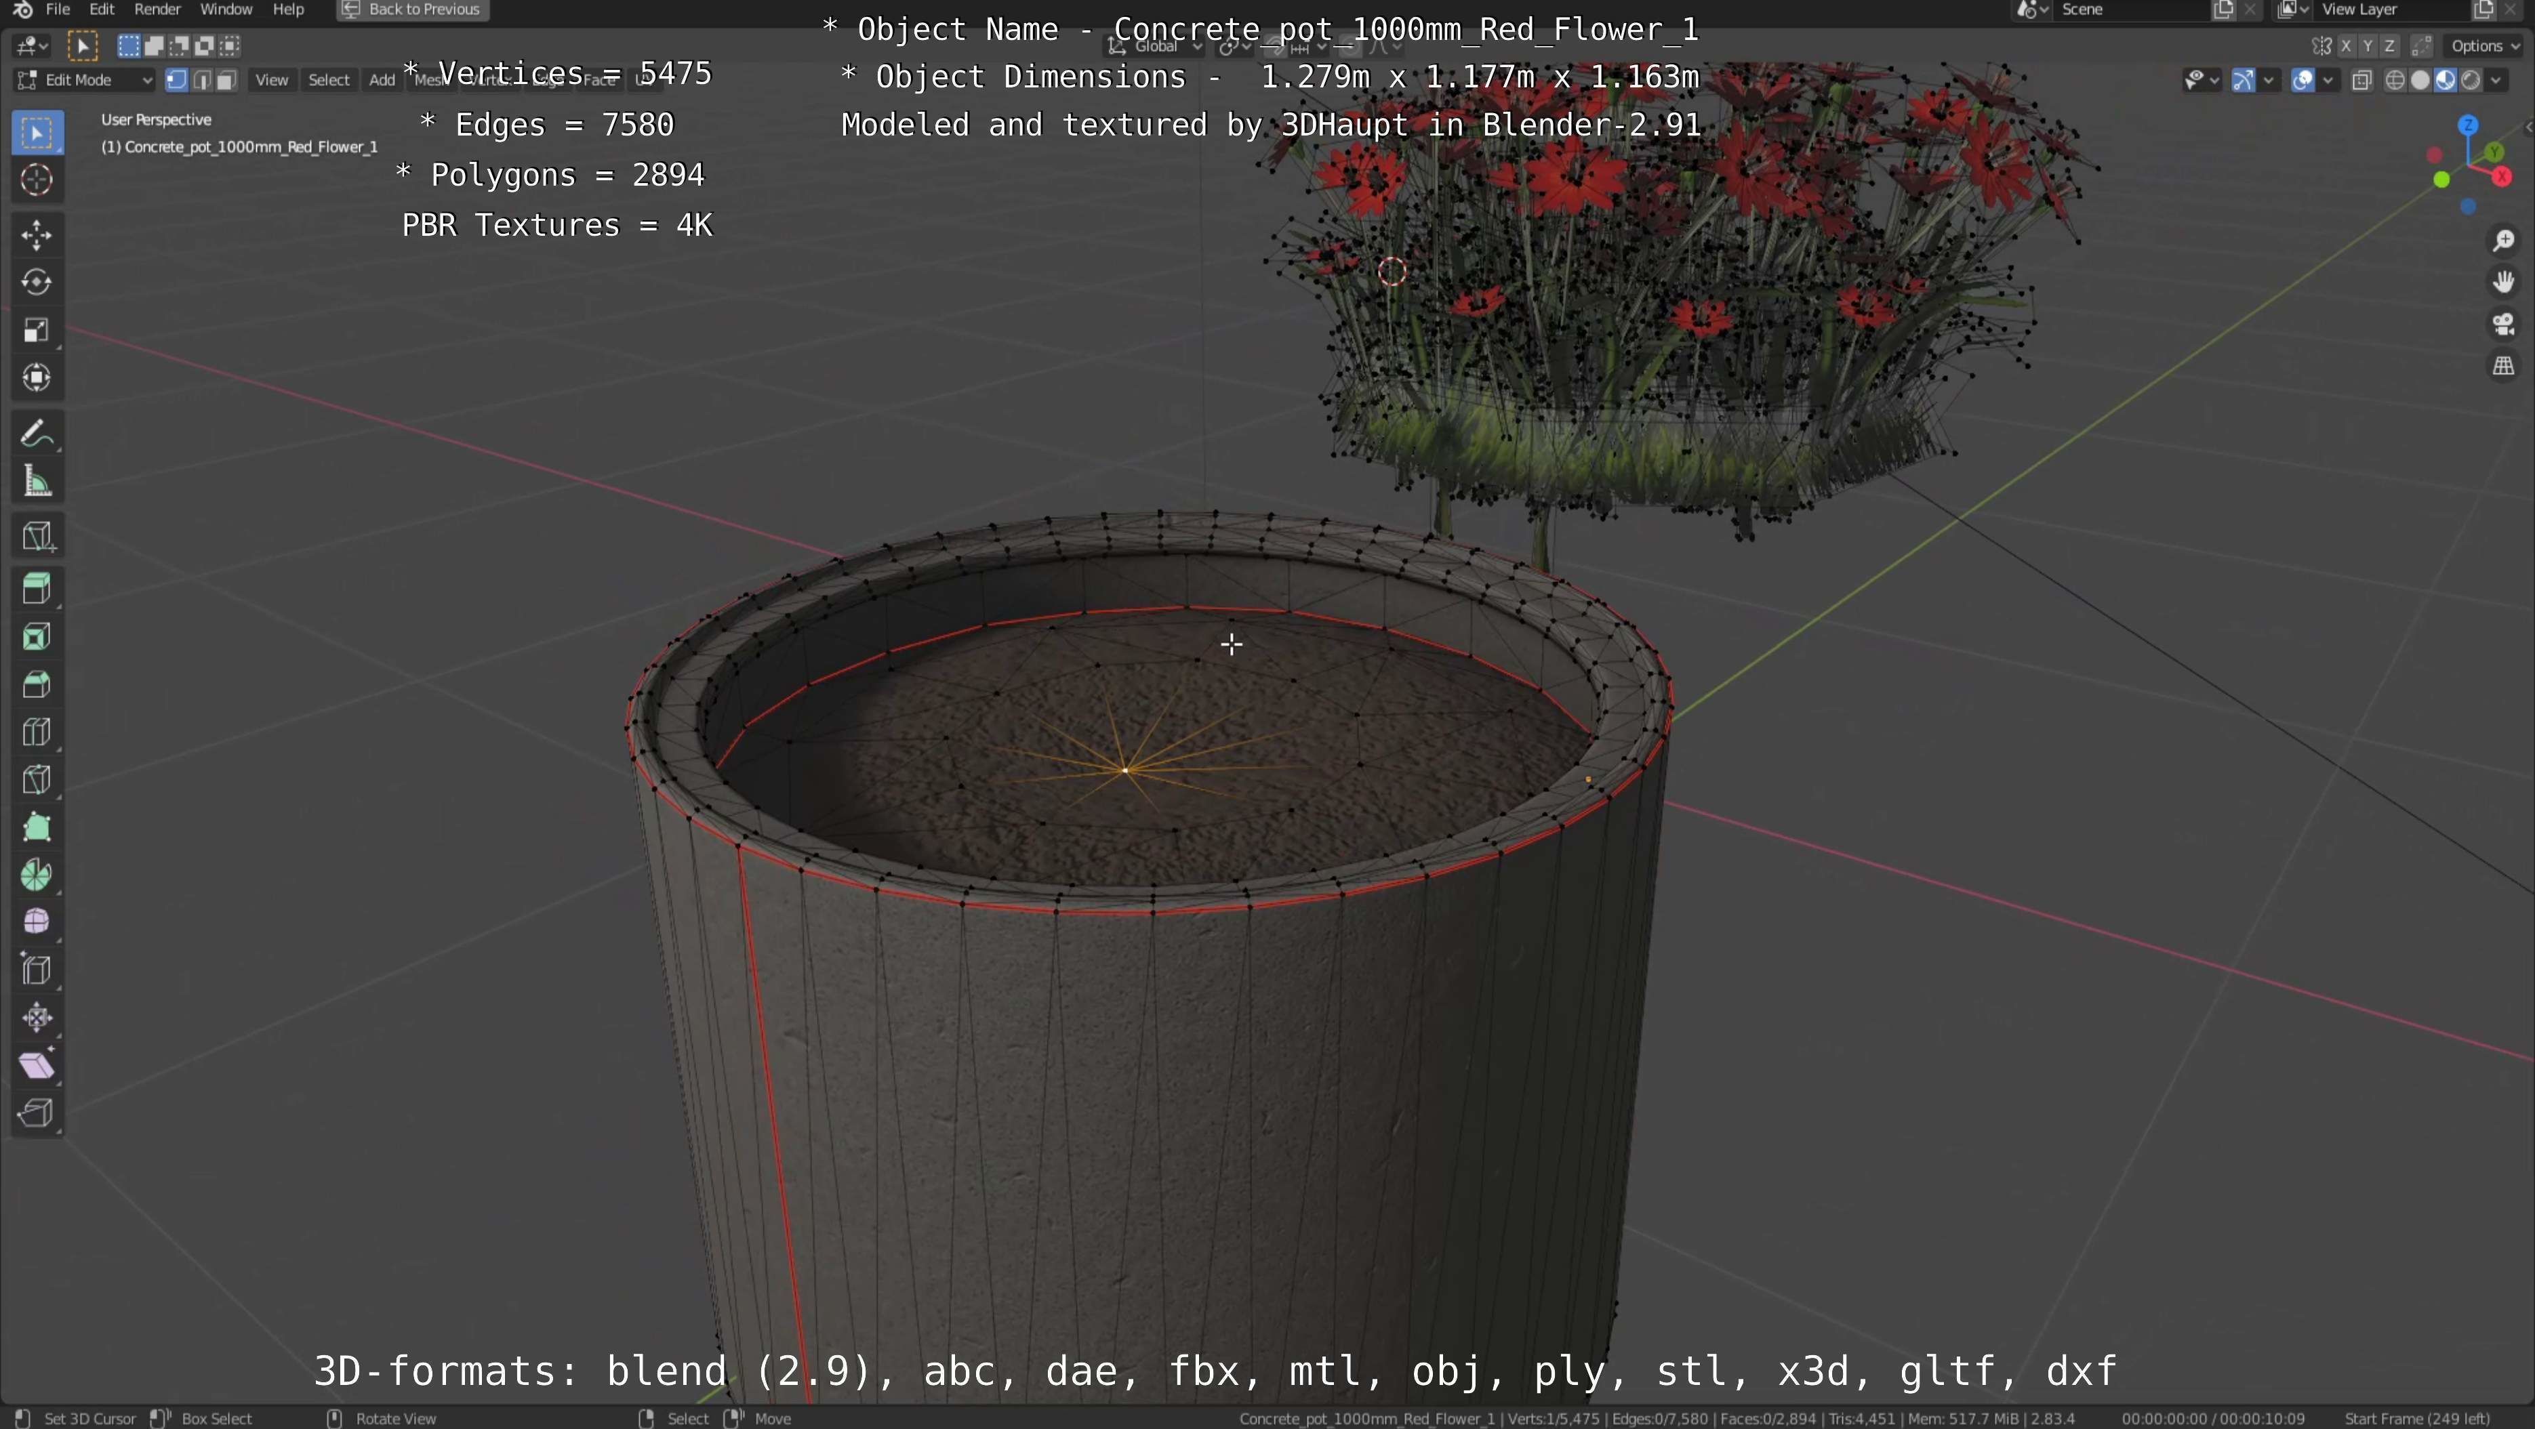This screenshot has height=1429, width=2535.
Task: Click the Back to Previous button
Action: pyautogui.click(x=412, y=10)
